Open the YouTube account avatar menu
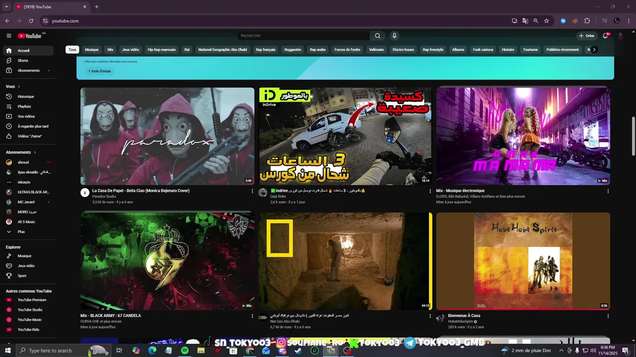The width and height of the screenshot is (636, 357). click(621, 36)
